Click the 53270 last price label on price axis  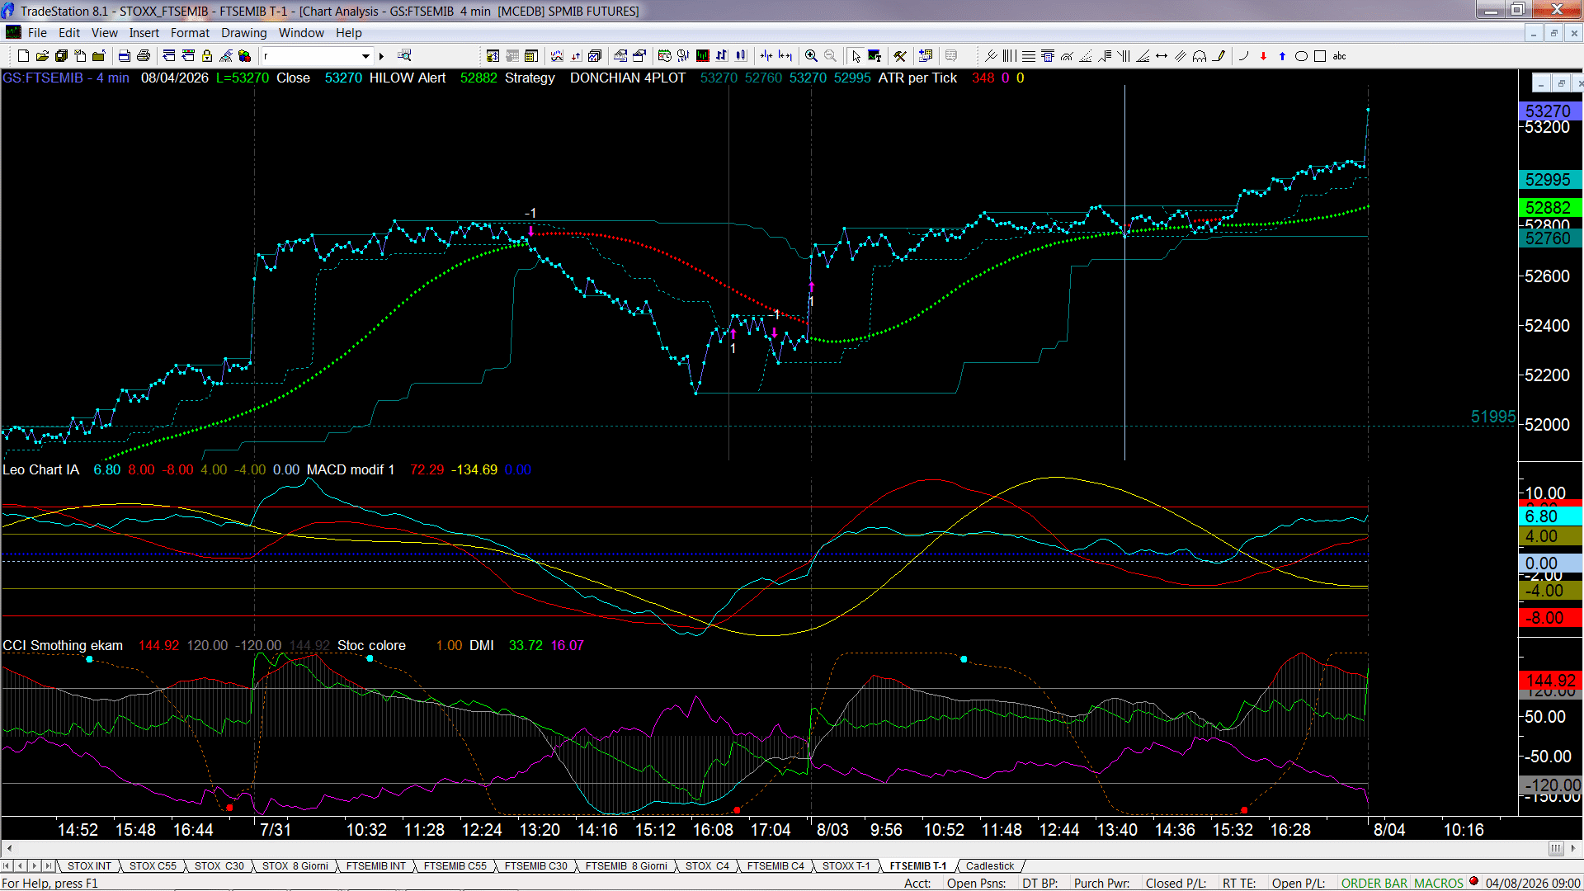pos(1549,111)
